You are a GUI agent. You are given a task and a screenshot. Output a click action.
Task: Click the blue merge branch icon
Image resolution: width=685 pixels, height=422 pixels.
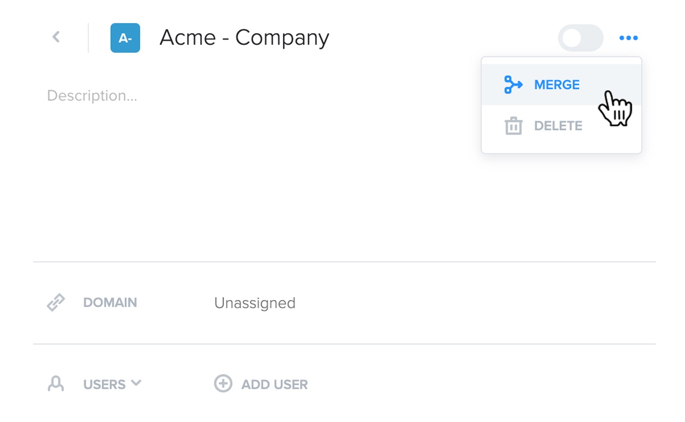513,85
